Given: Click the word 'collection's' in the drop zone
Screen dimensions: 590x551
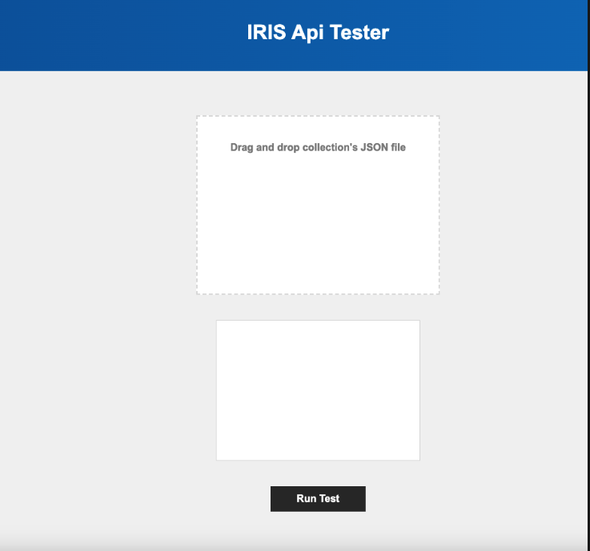Looking at the screenshot, I should 330,147.
